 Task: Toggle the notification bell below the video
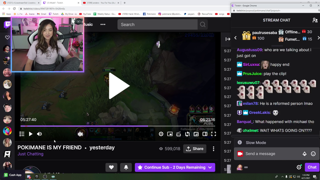(126, 167)
